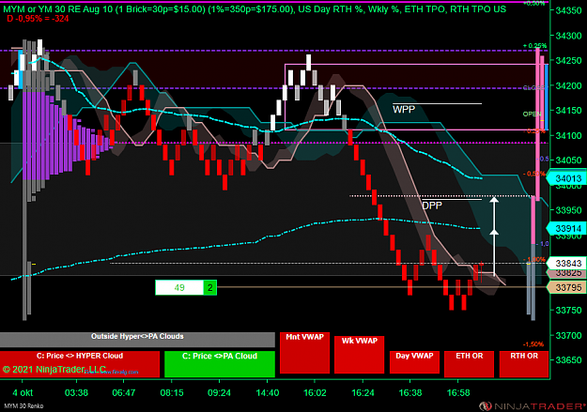
Task: Click the cyan 34013 price marker
Action: (x=566, y=178)
